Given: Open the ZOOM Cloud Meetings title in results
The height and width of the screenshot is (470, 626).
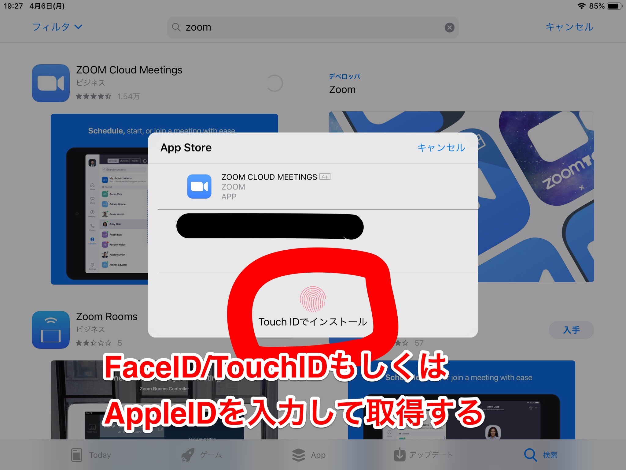Looking at the screenshot, I should 129,70.
